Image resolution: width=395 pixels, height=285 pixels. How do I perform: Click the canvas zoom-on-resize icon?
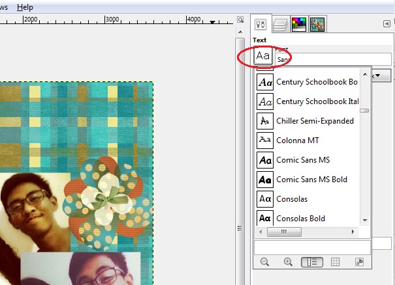[x=240, y=20]
